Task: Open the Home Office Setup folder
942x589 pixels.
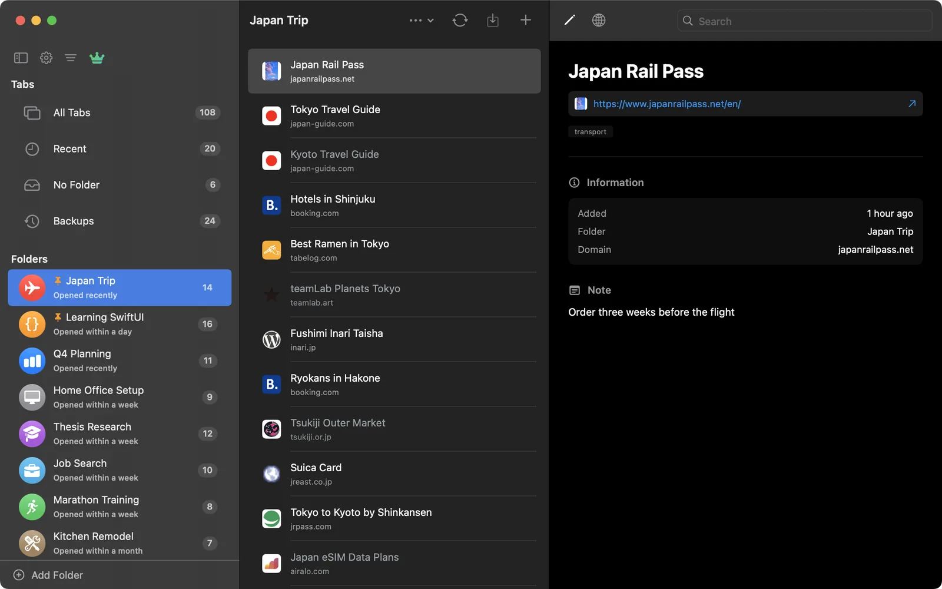Action: pyautogui.click(x=120, y=397)
